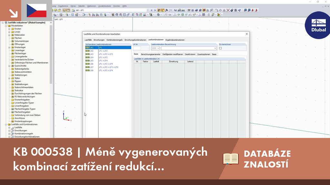Open the Steifigkeiten modifizieren sub-tab
330x185 pixels.
point(173,54)
